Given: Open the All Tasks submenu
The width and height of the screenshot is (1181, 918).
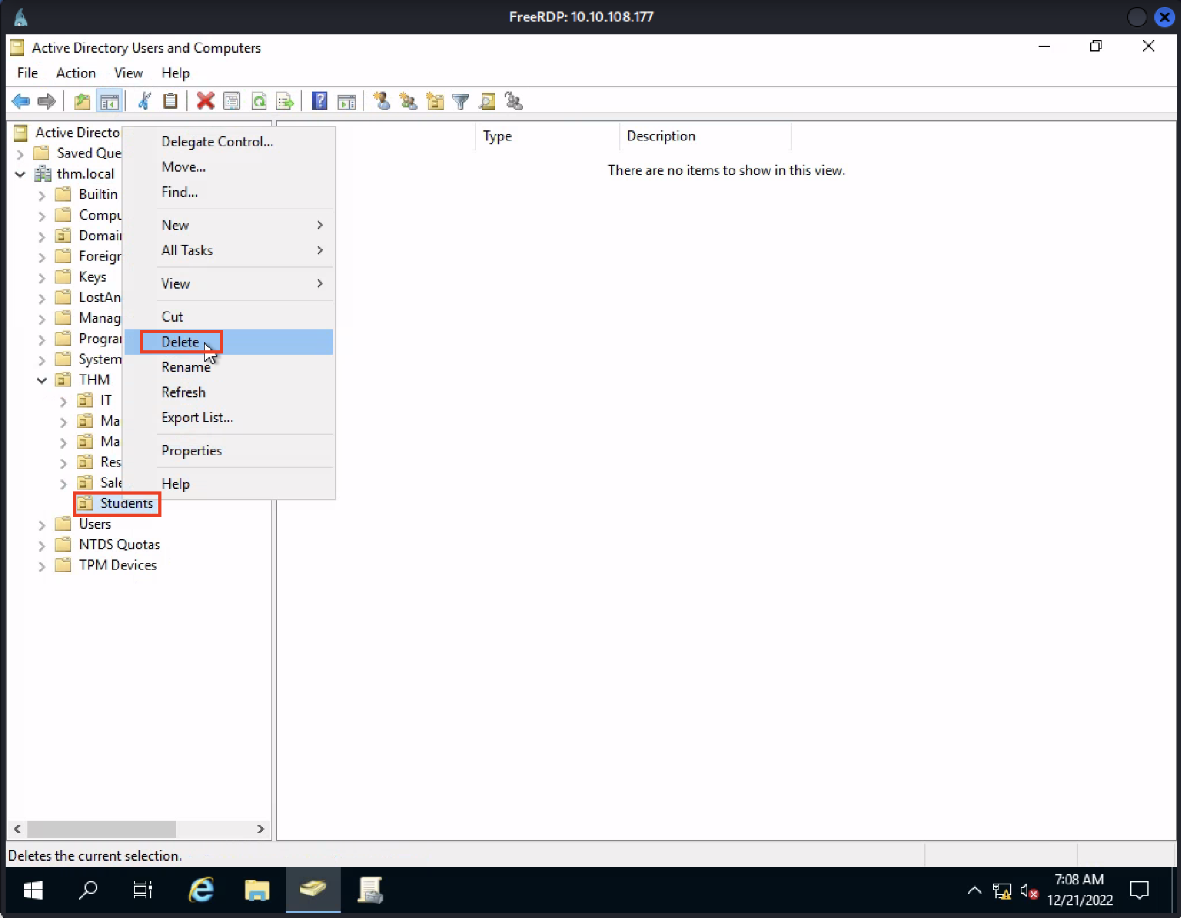Looking at the screenshot, I should point(229,250).
